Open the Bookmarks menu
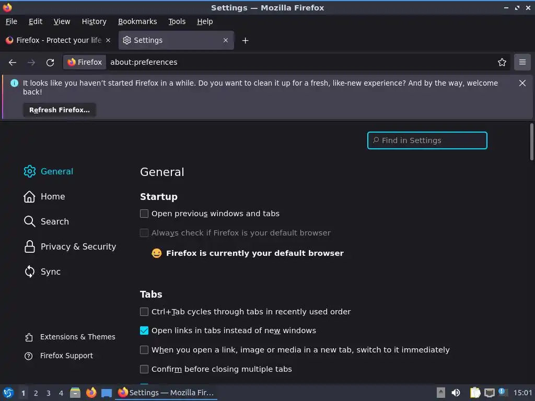 point(137,21)
